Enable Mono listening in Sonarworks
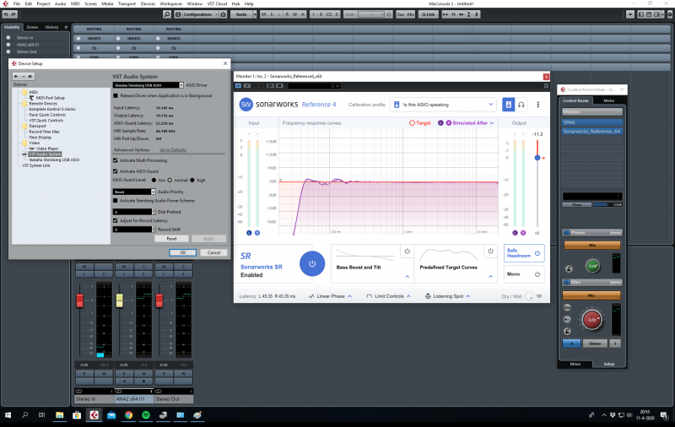This screenshot has height=427, width=675. 524,274
